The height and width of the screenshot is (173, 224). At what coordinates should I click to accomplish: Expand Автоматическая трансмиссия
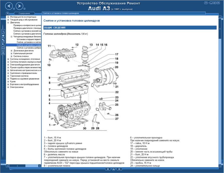coord(8,70)
